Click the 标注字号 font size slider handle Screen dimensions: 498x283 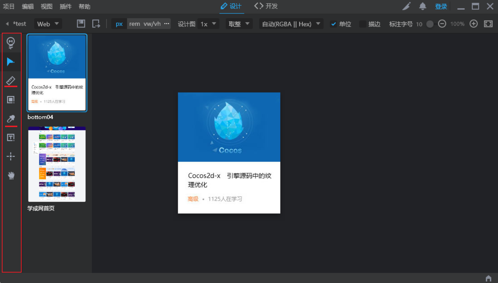[430, 24]
